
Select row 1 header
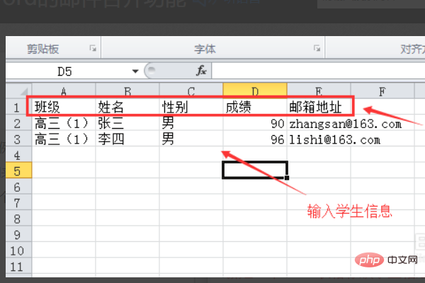(x=18, y=108)
